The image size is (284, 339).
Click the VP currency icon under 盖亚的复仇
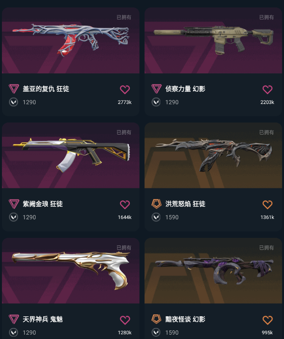pos(13,102)
